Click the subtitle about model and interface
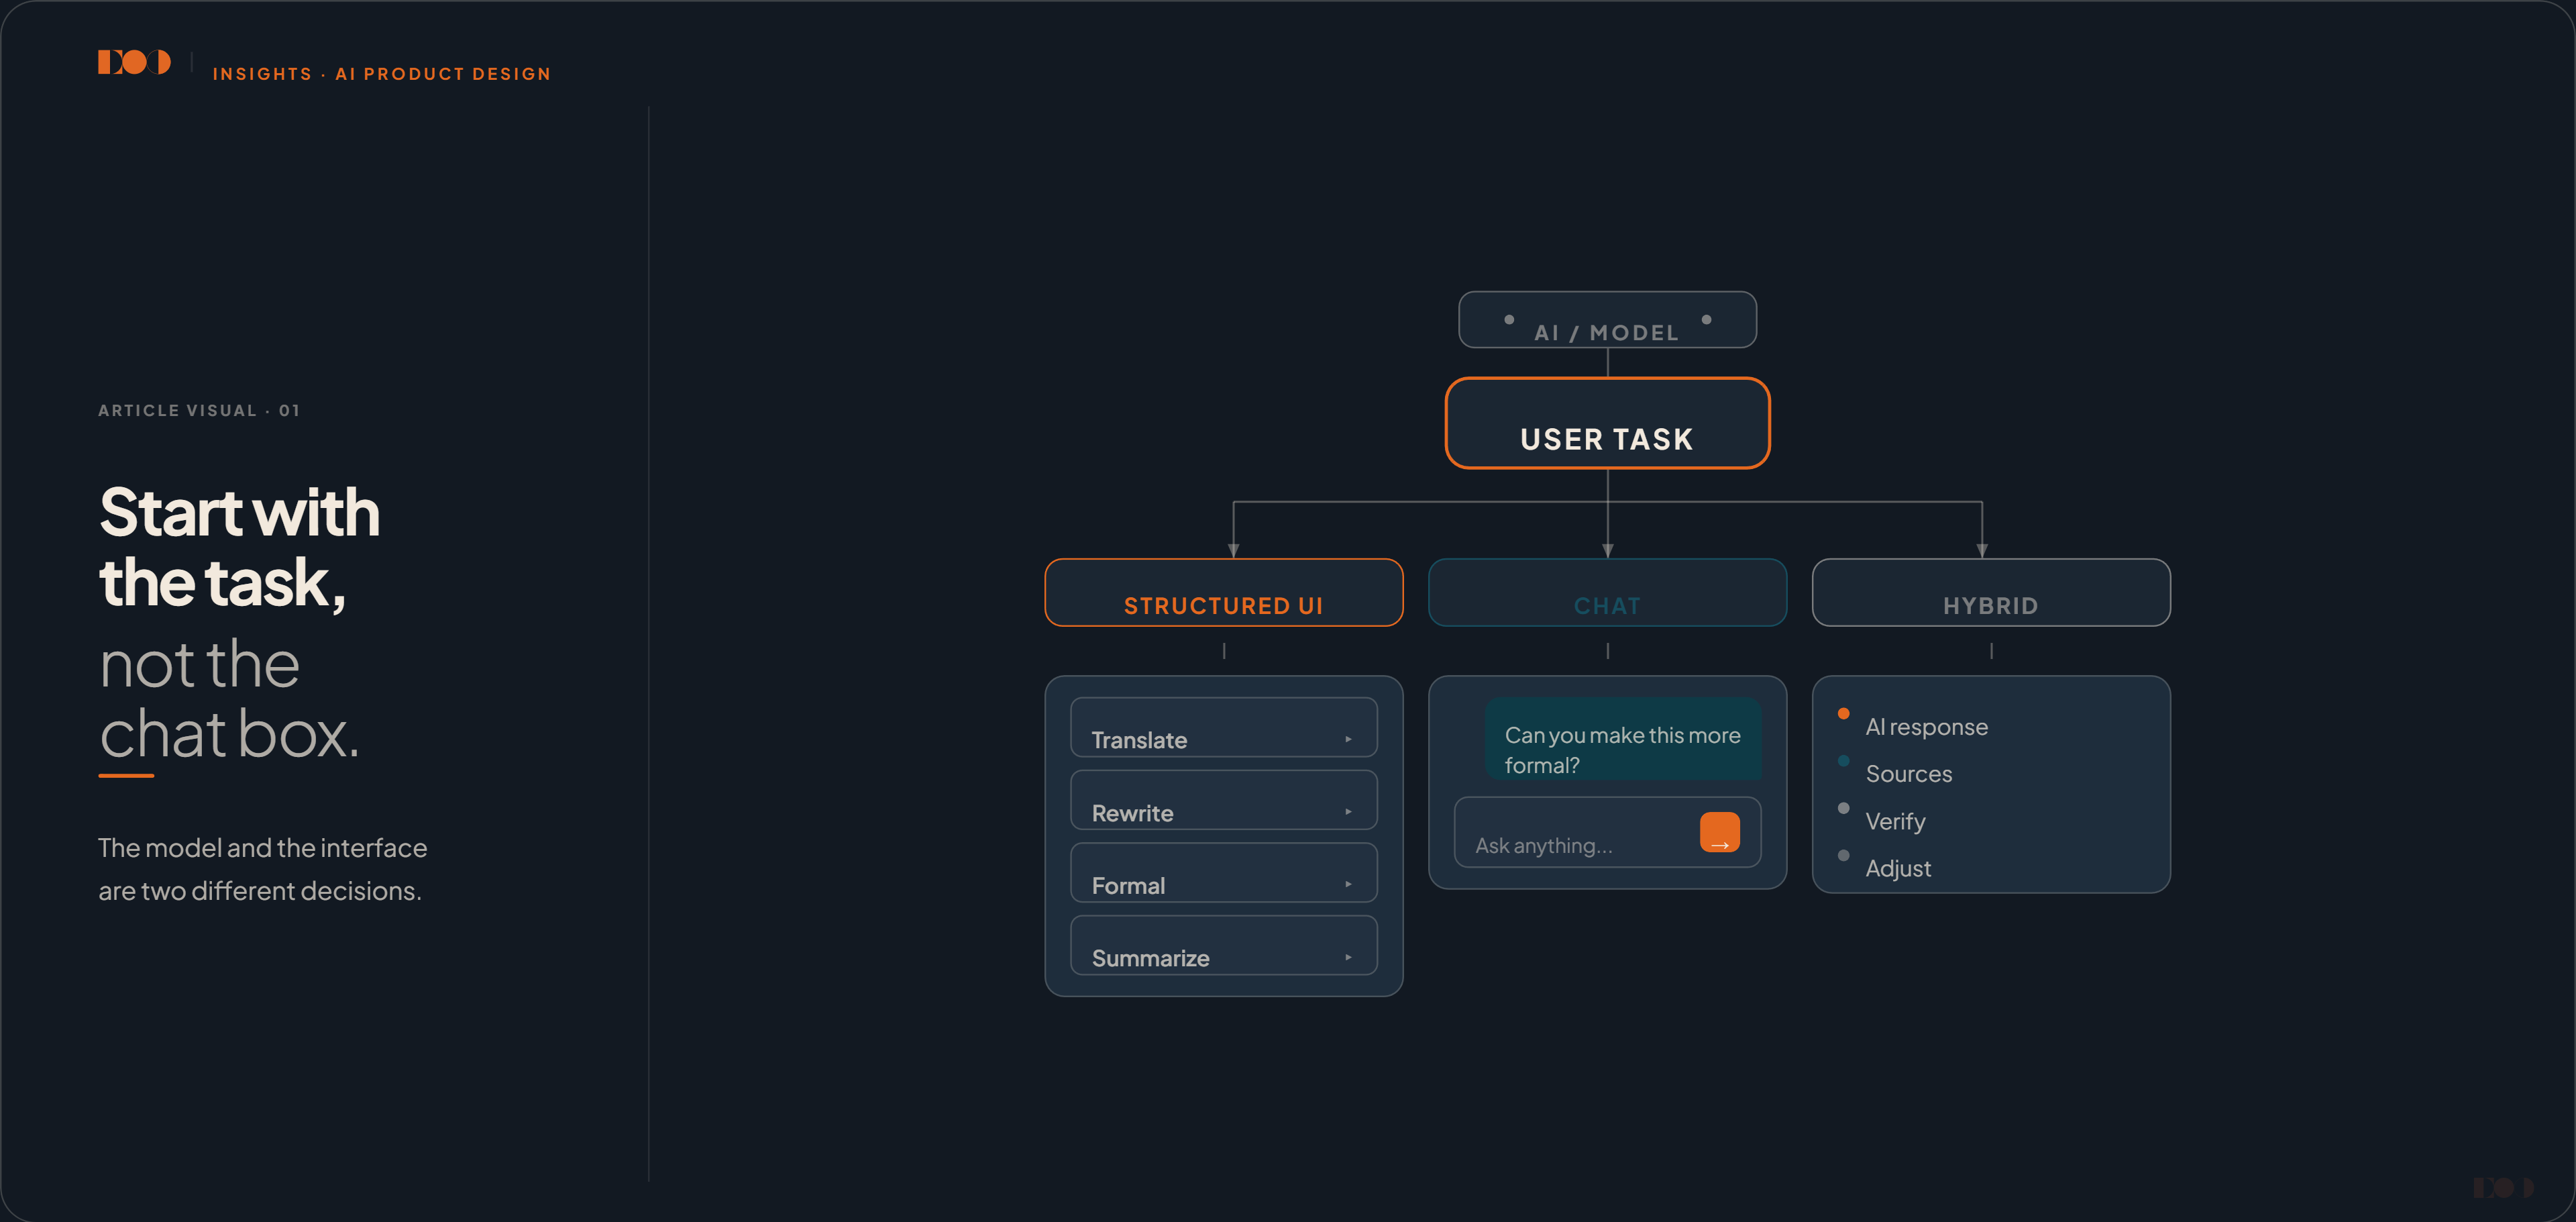This screenshot has width=2576, height=1222. [262, 869]
